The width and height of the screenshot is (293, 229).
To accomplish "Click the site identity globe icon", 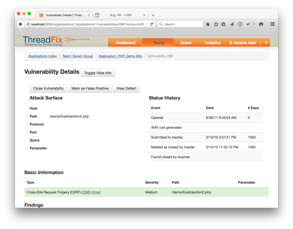I will 28,24.
